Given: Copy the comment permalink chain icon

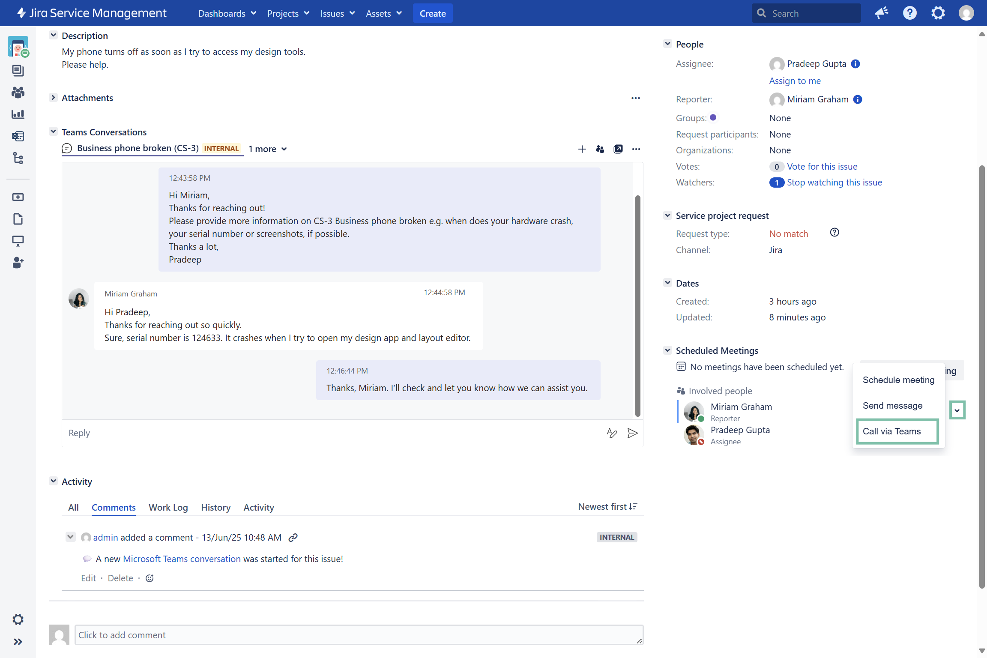Looking at the screenshot, I should tap(293, 538).
